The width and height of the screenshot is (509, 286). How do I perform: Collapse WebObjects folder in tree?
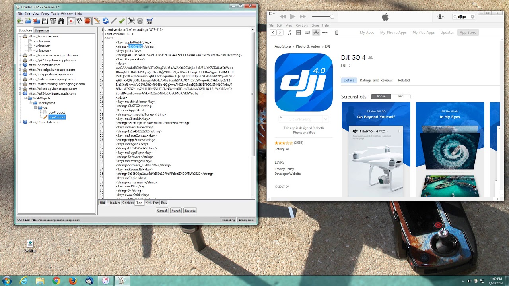click(x=25, y=98)
